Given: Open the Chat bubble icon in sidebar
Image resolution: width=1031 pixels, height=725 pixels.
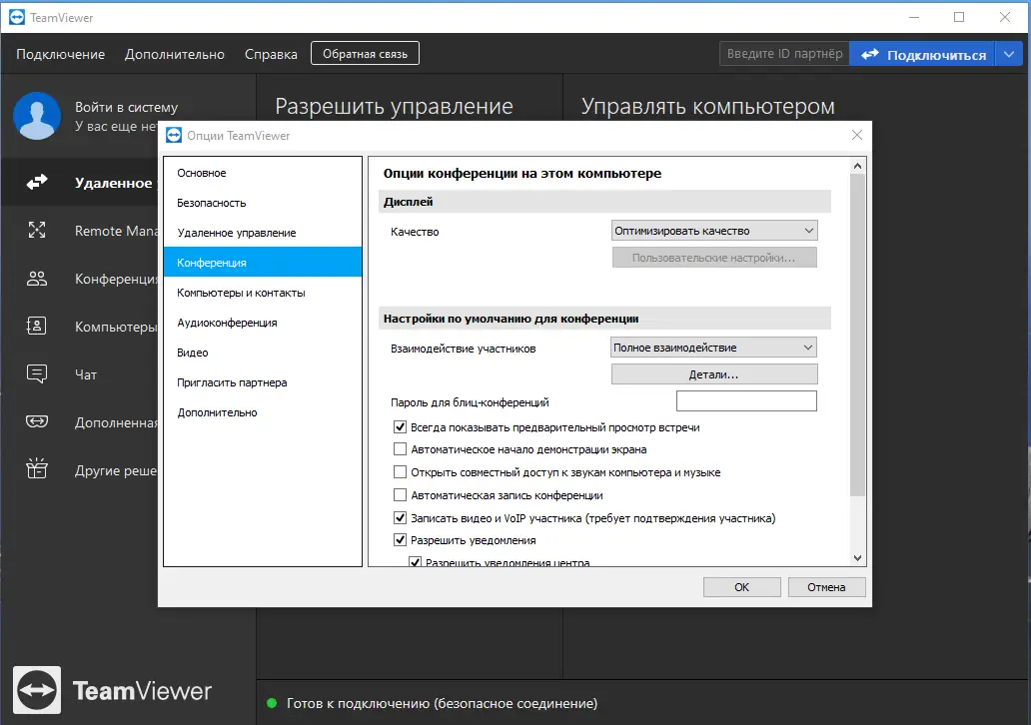Looking at the screenshot, I should [x=37, y=374].
